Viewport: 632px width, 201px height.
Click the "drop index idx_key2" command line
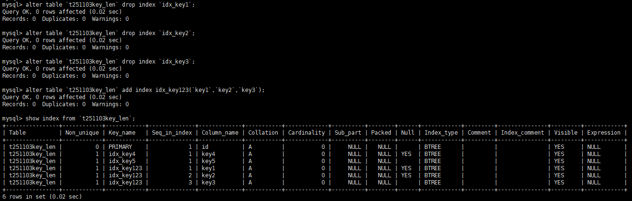pyautogui.click(x=99, y=33)
